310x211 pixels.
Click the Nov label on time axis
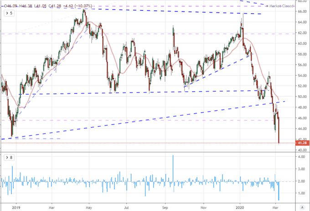203,208
